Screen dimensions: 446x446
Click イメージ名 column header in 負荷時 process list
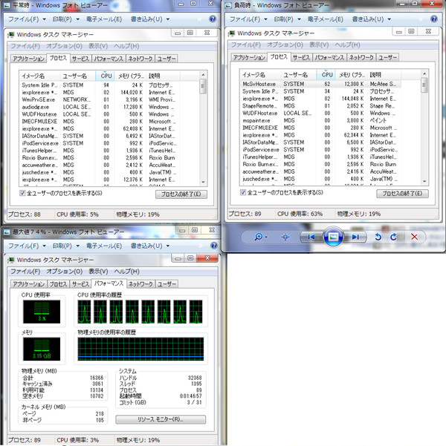(x=260, y=75)
